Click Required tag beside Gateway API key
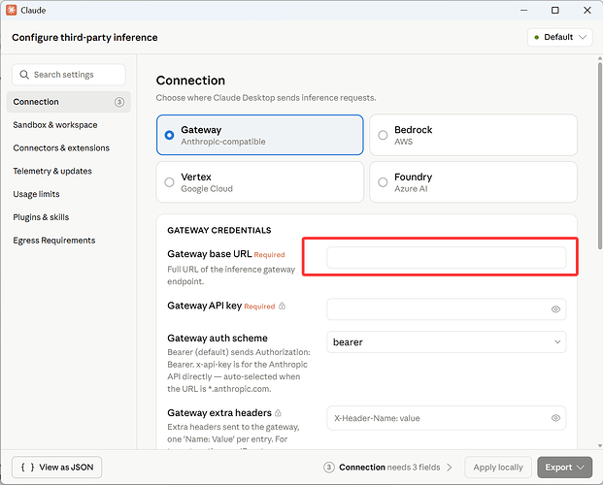The width and height of the screenshot is (603, 485). pyautogui.click(x=259, y=307)
